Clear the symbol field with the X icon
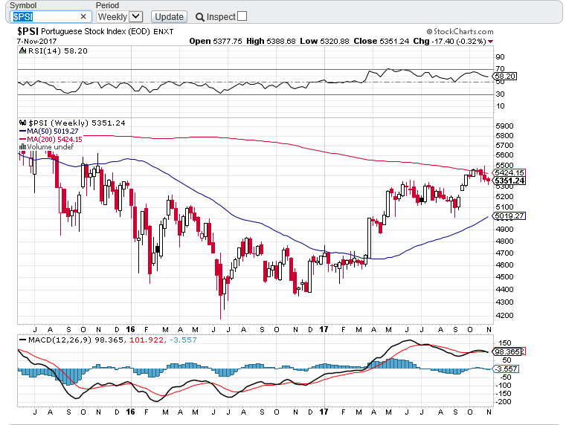 pos(83,16)
